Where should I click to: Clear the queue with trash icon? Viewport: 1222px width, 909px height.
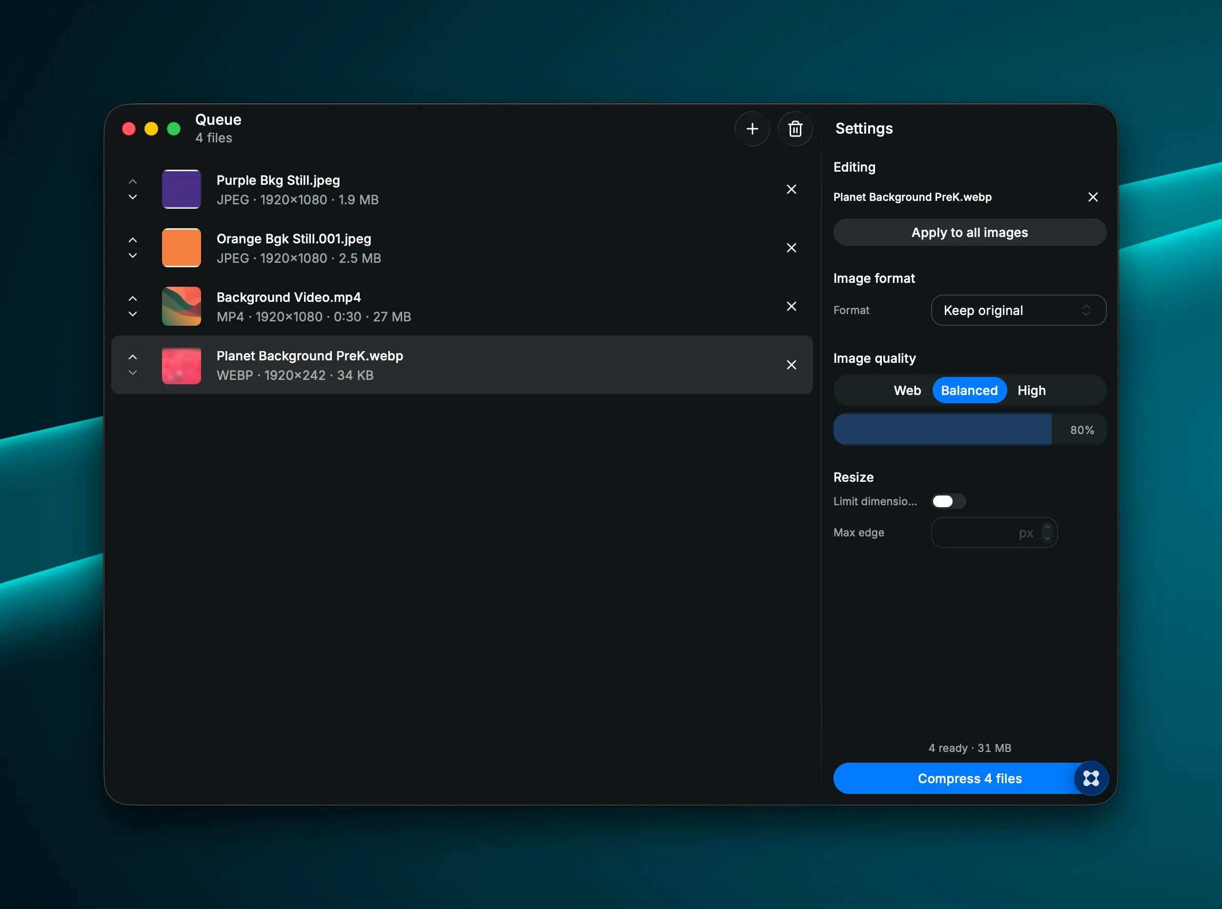794,129
